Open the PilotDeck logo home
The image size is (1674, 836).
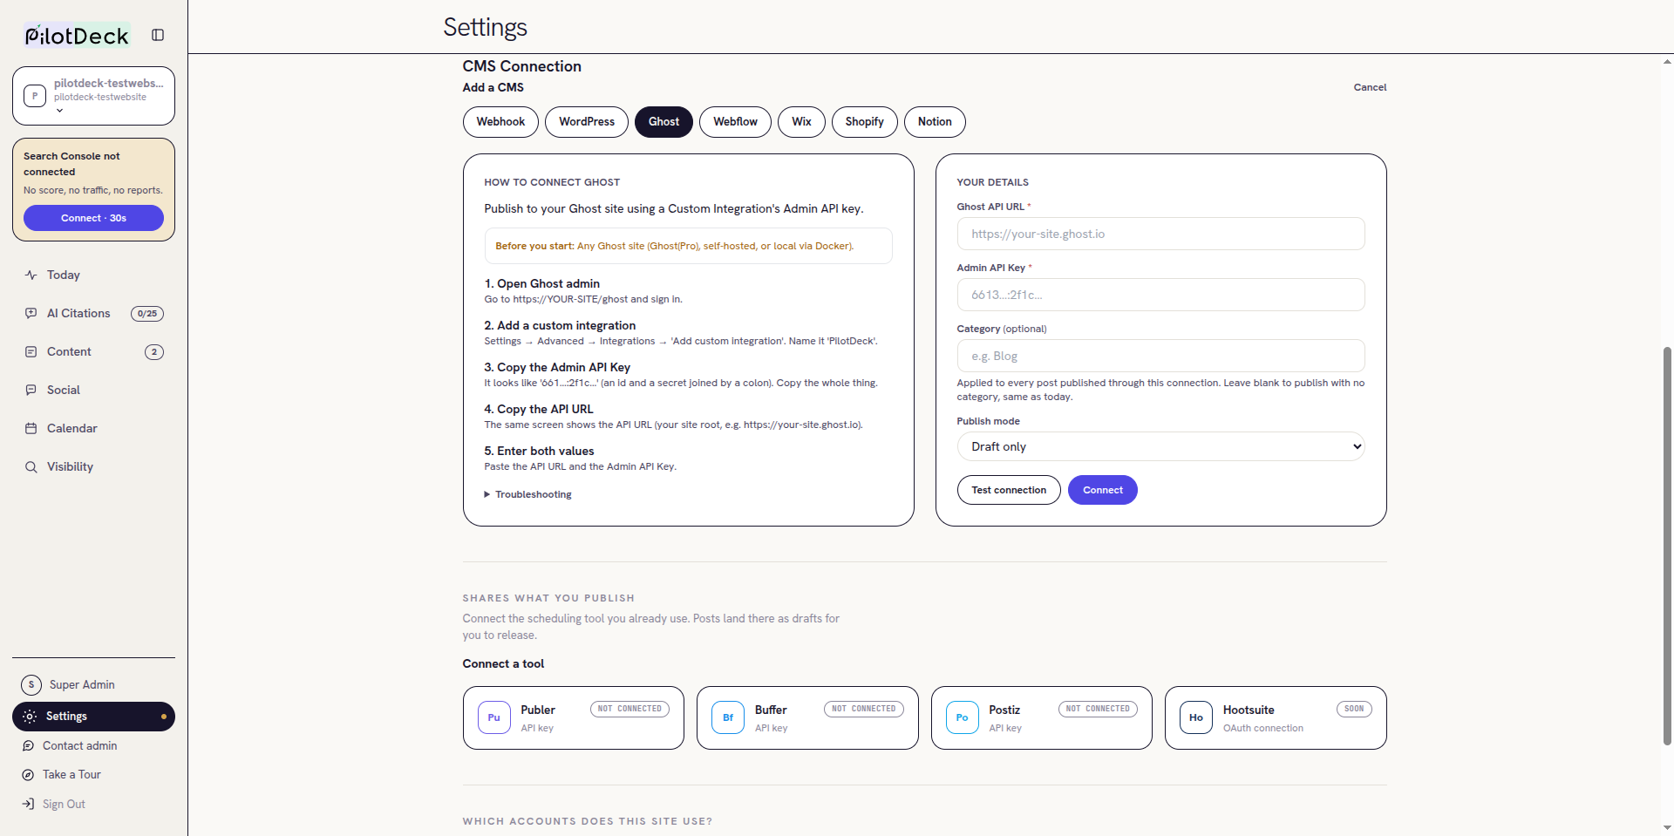77,36
